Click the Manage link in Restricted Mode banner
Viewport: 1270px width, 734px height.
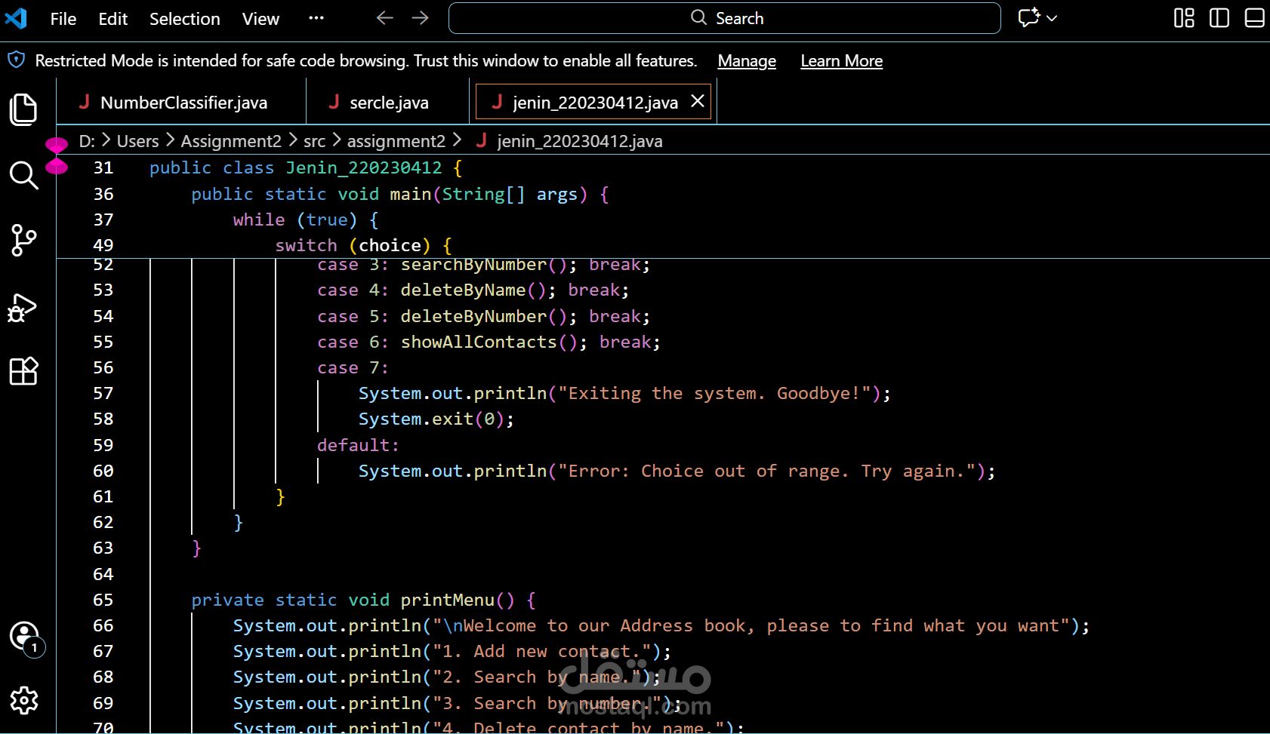[x=746, y=61]
